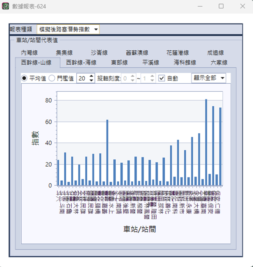Increase threshold value with up arrow
Screen dimensions: 253x267
(92, 76)
